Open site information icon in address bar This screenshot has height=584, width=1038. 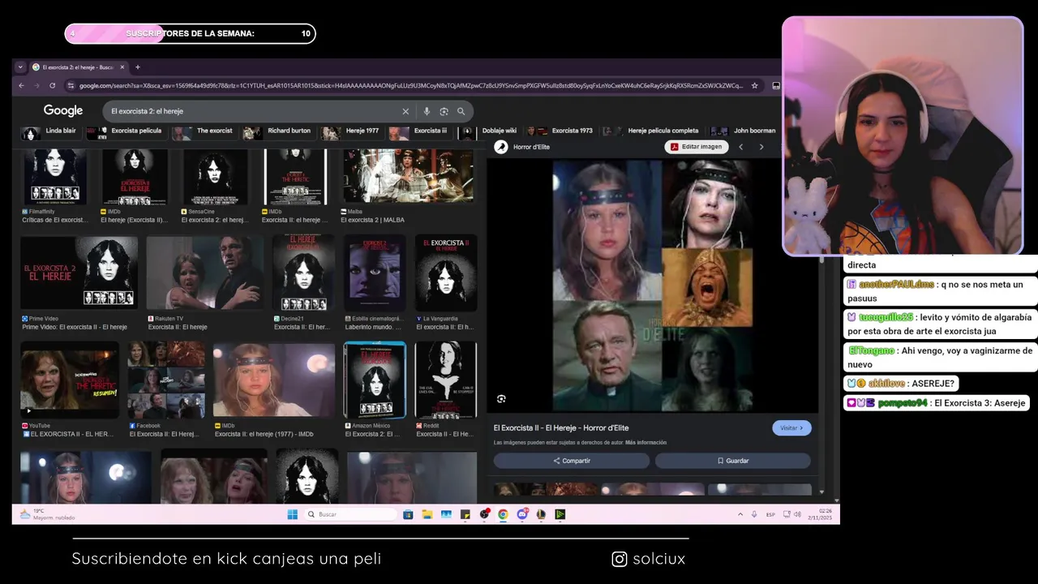[x=71, y=85]
